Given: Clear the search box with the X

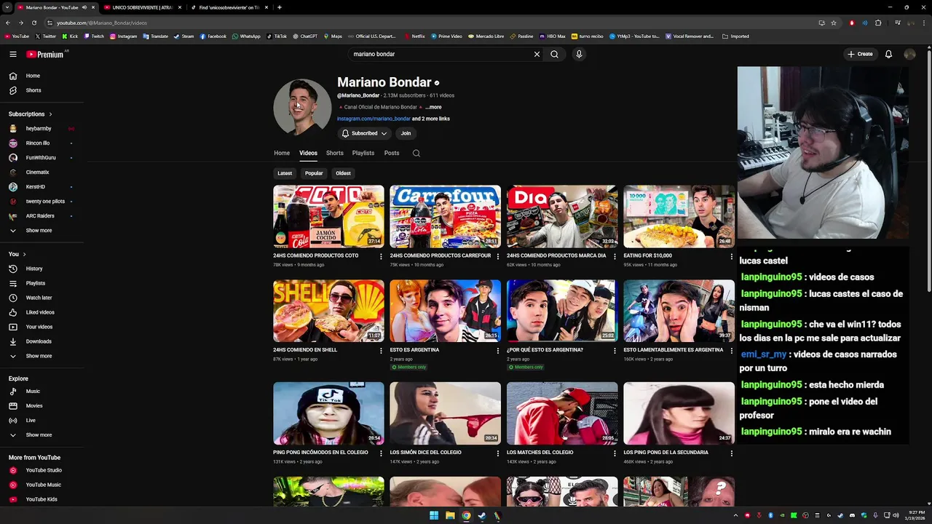Looking at the screenshot, I should pos(537,54).
